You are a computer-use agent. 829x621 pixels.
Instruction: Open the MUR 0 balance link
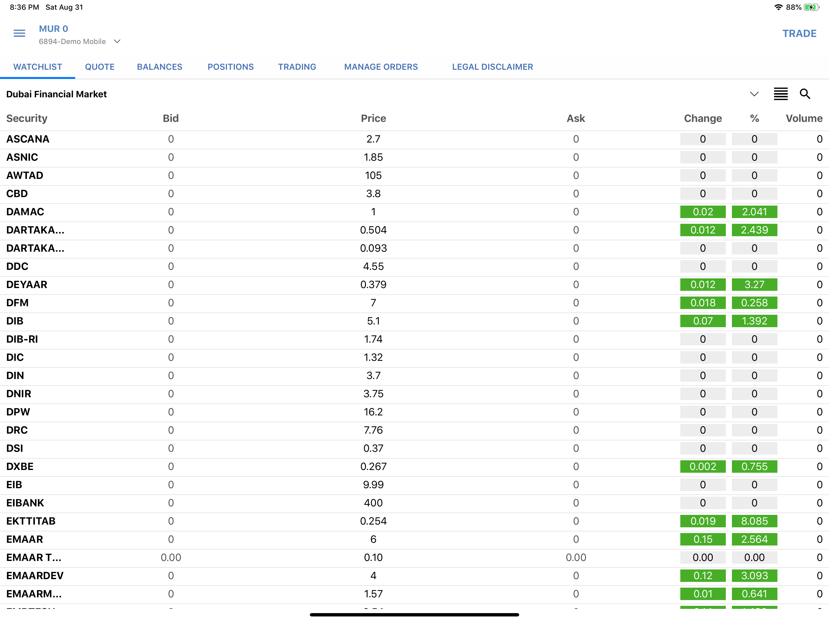point(54,29)
